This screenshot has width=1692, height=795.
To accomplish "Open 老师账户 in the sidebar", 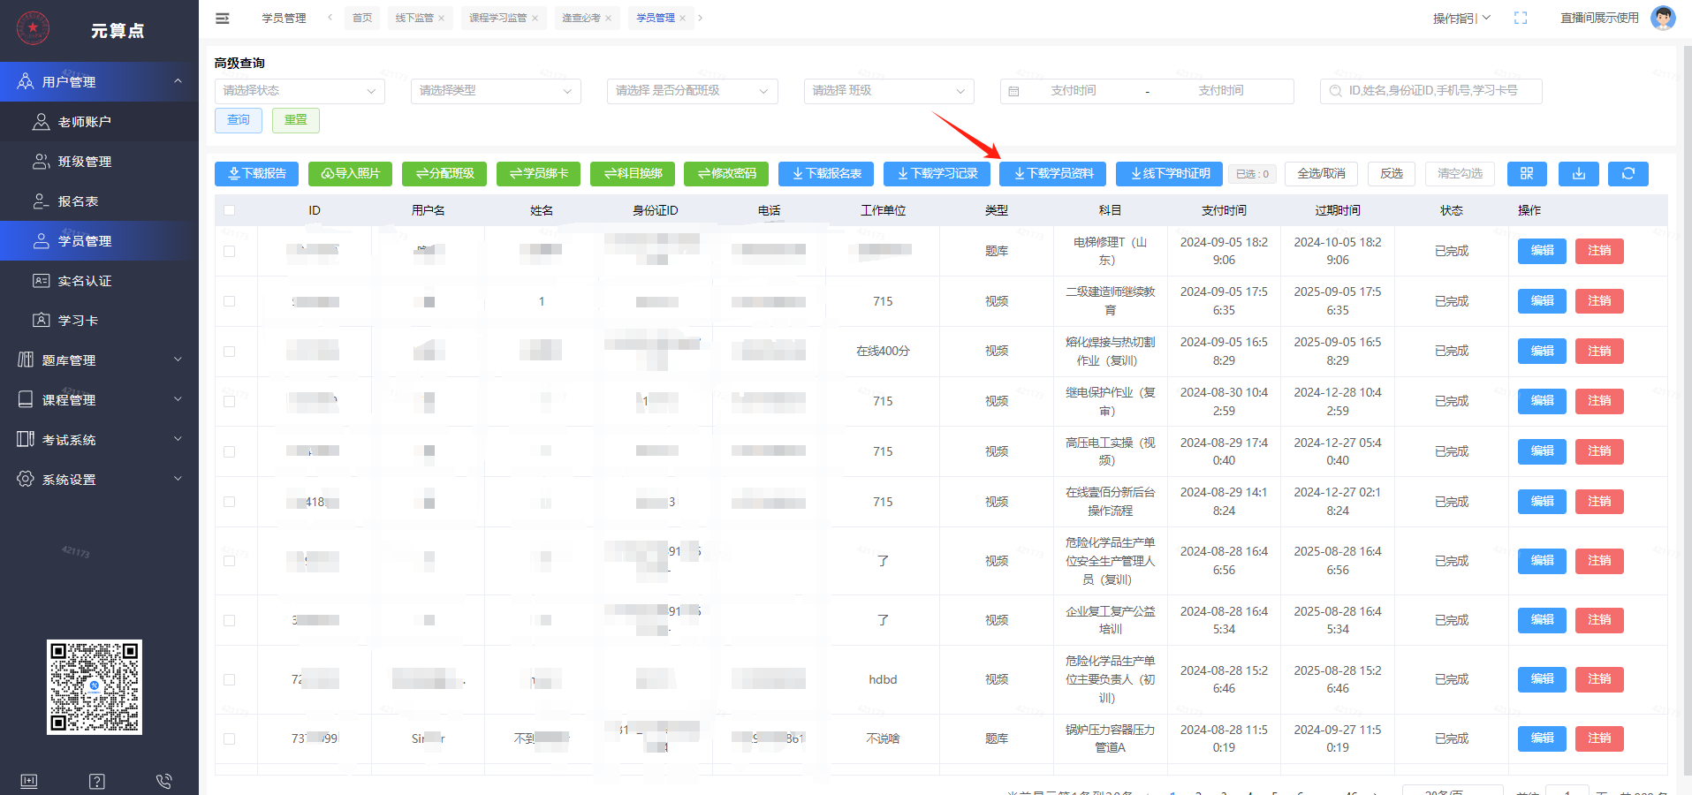I will pyautogui.click(x=99, y=122).
